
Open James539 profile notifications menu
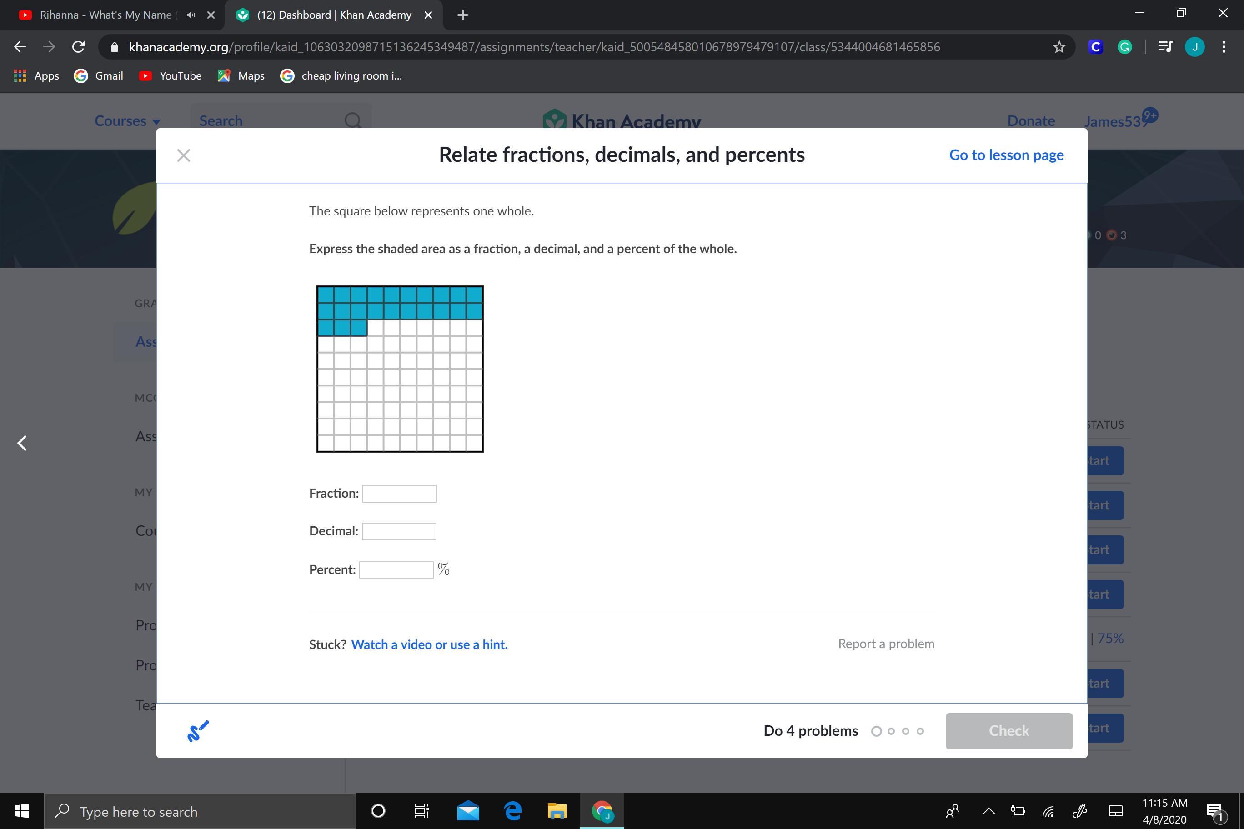[1116, 121]
